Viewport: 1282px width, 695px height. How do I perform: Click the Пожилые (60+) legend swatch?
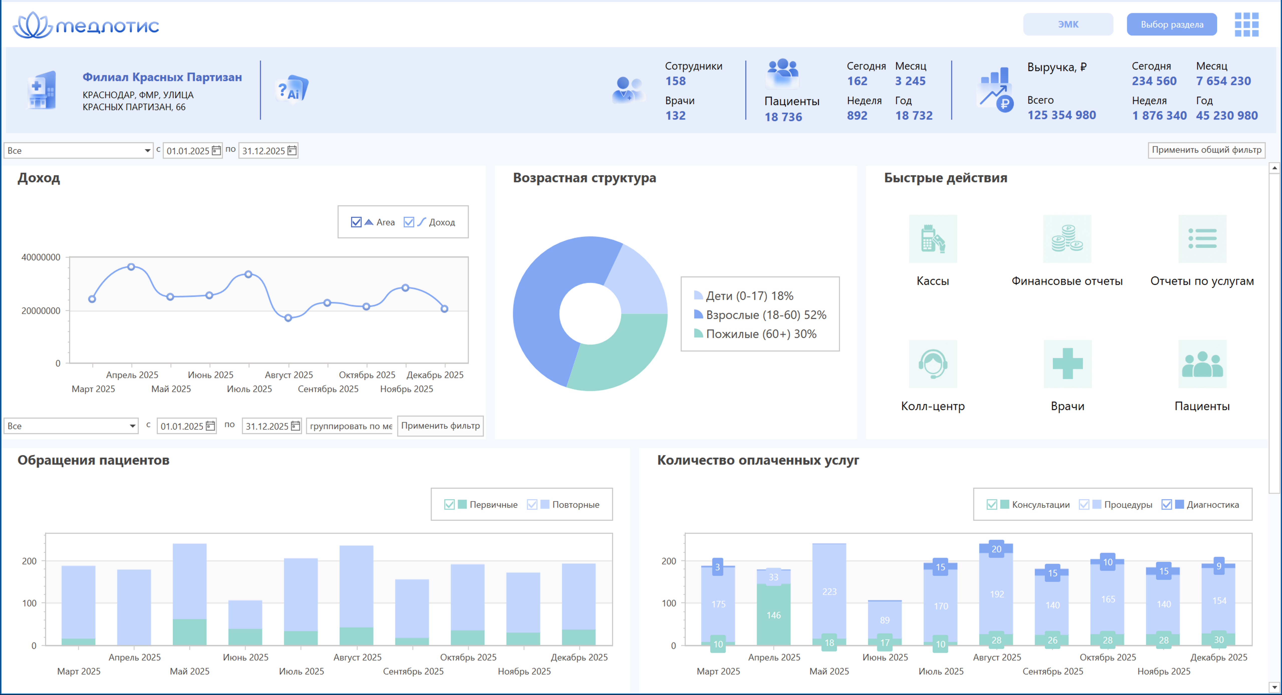pyautogui.click(x=698, y=333)
